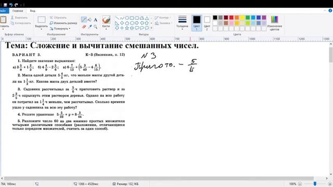Click the Redo arrow in title bar

[16, 5]
